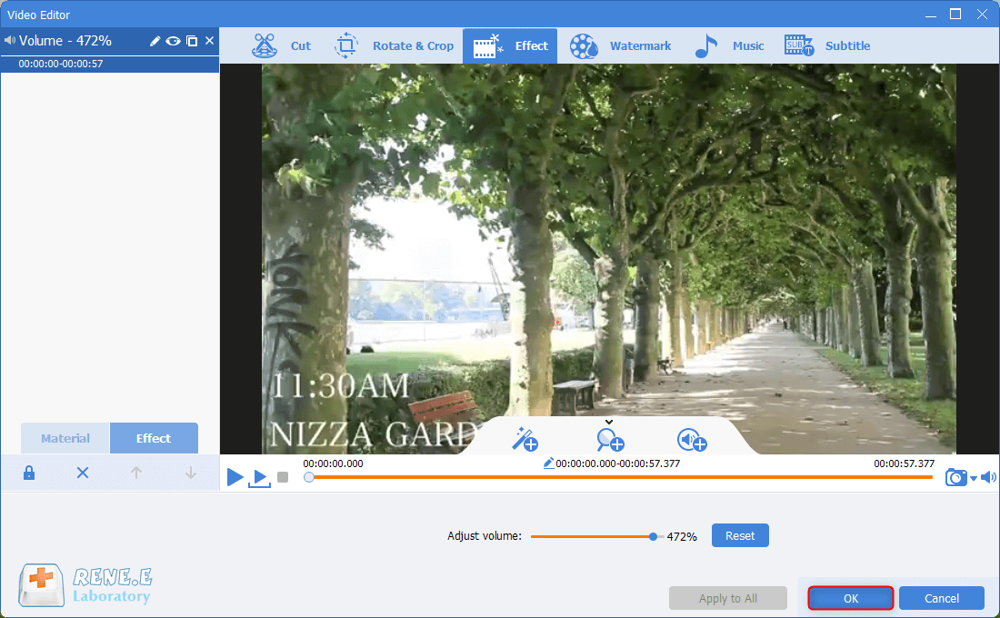This screenshot has height=618, width=1000.
Task: Click the move up arrow icon
Action: coord(135,473)
